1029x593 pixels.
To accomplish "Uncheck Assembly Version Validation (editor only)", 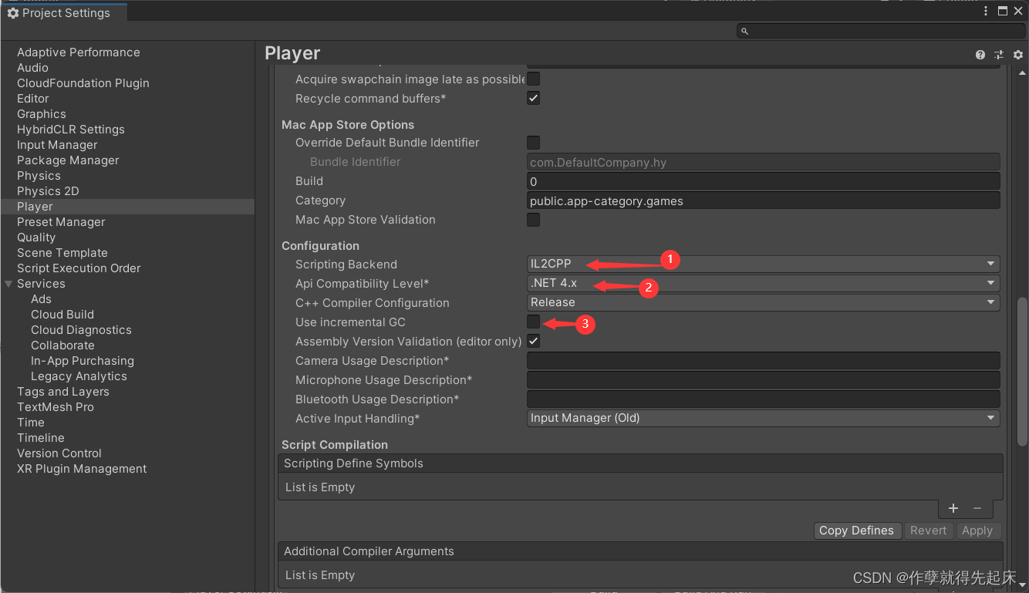I will 533,340.
